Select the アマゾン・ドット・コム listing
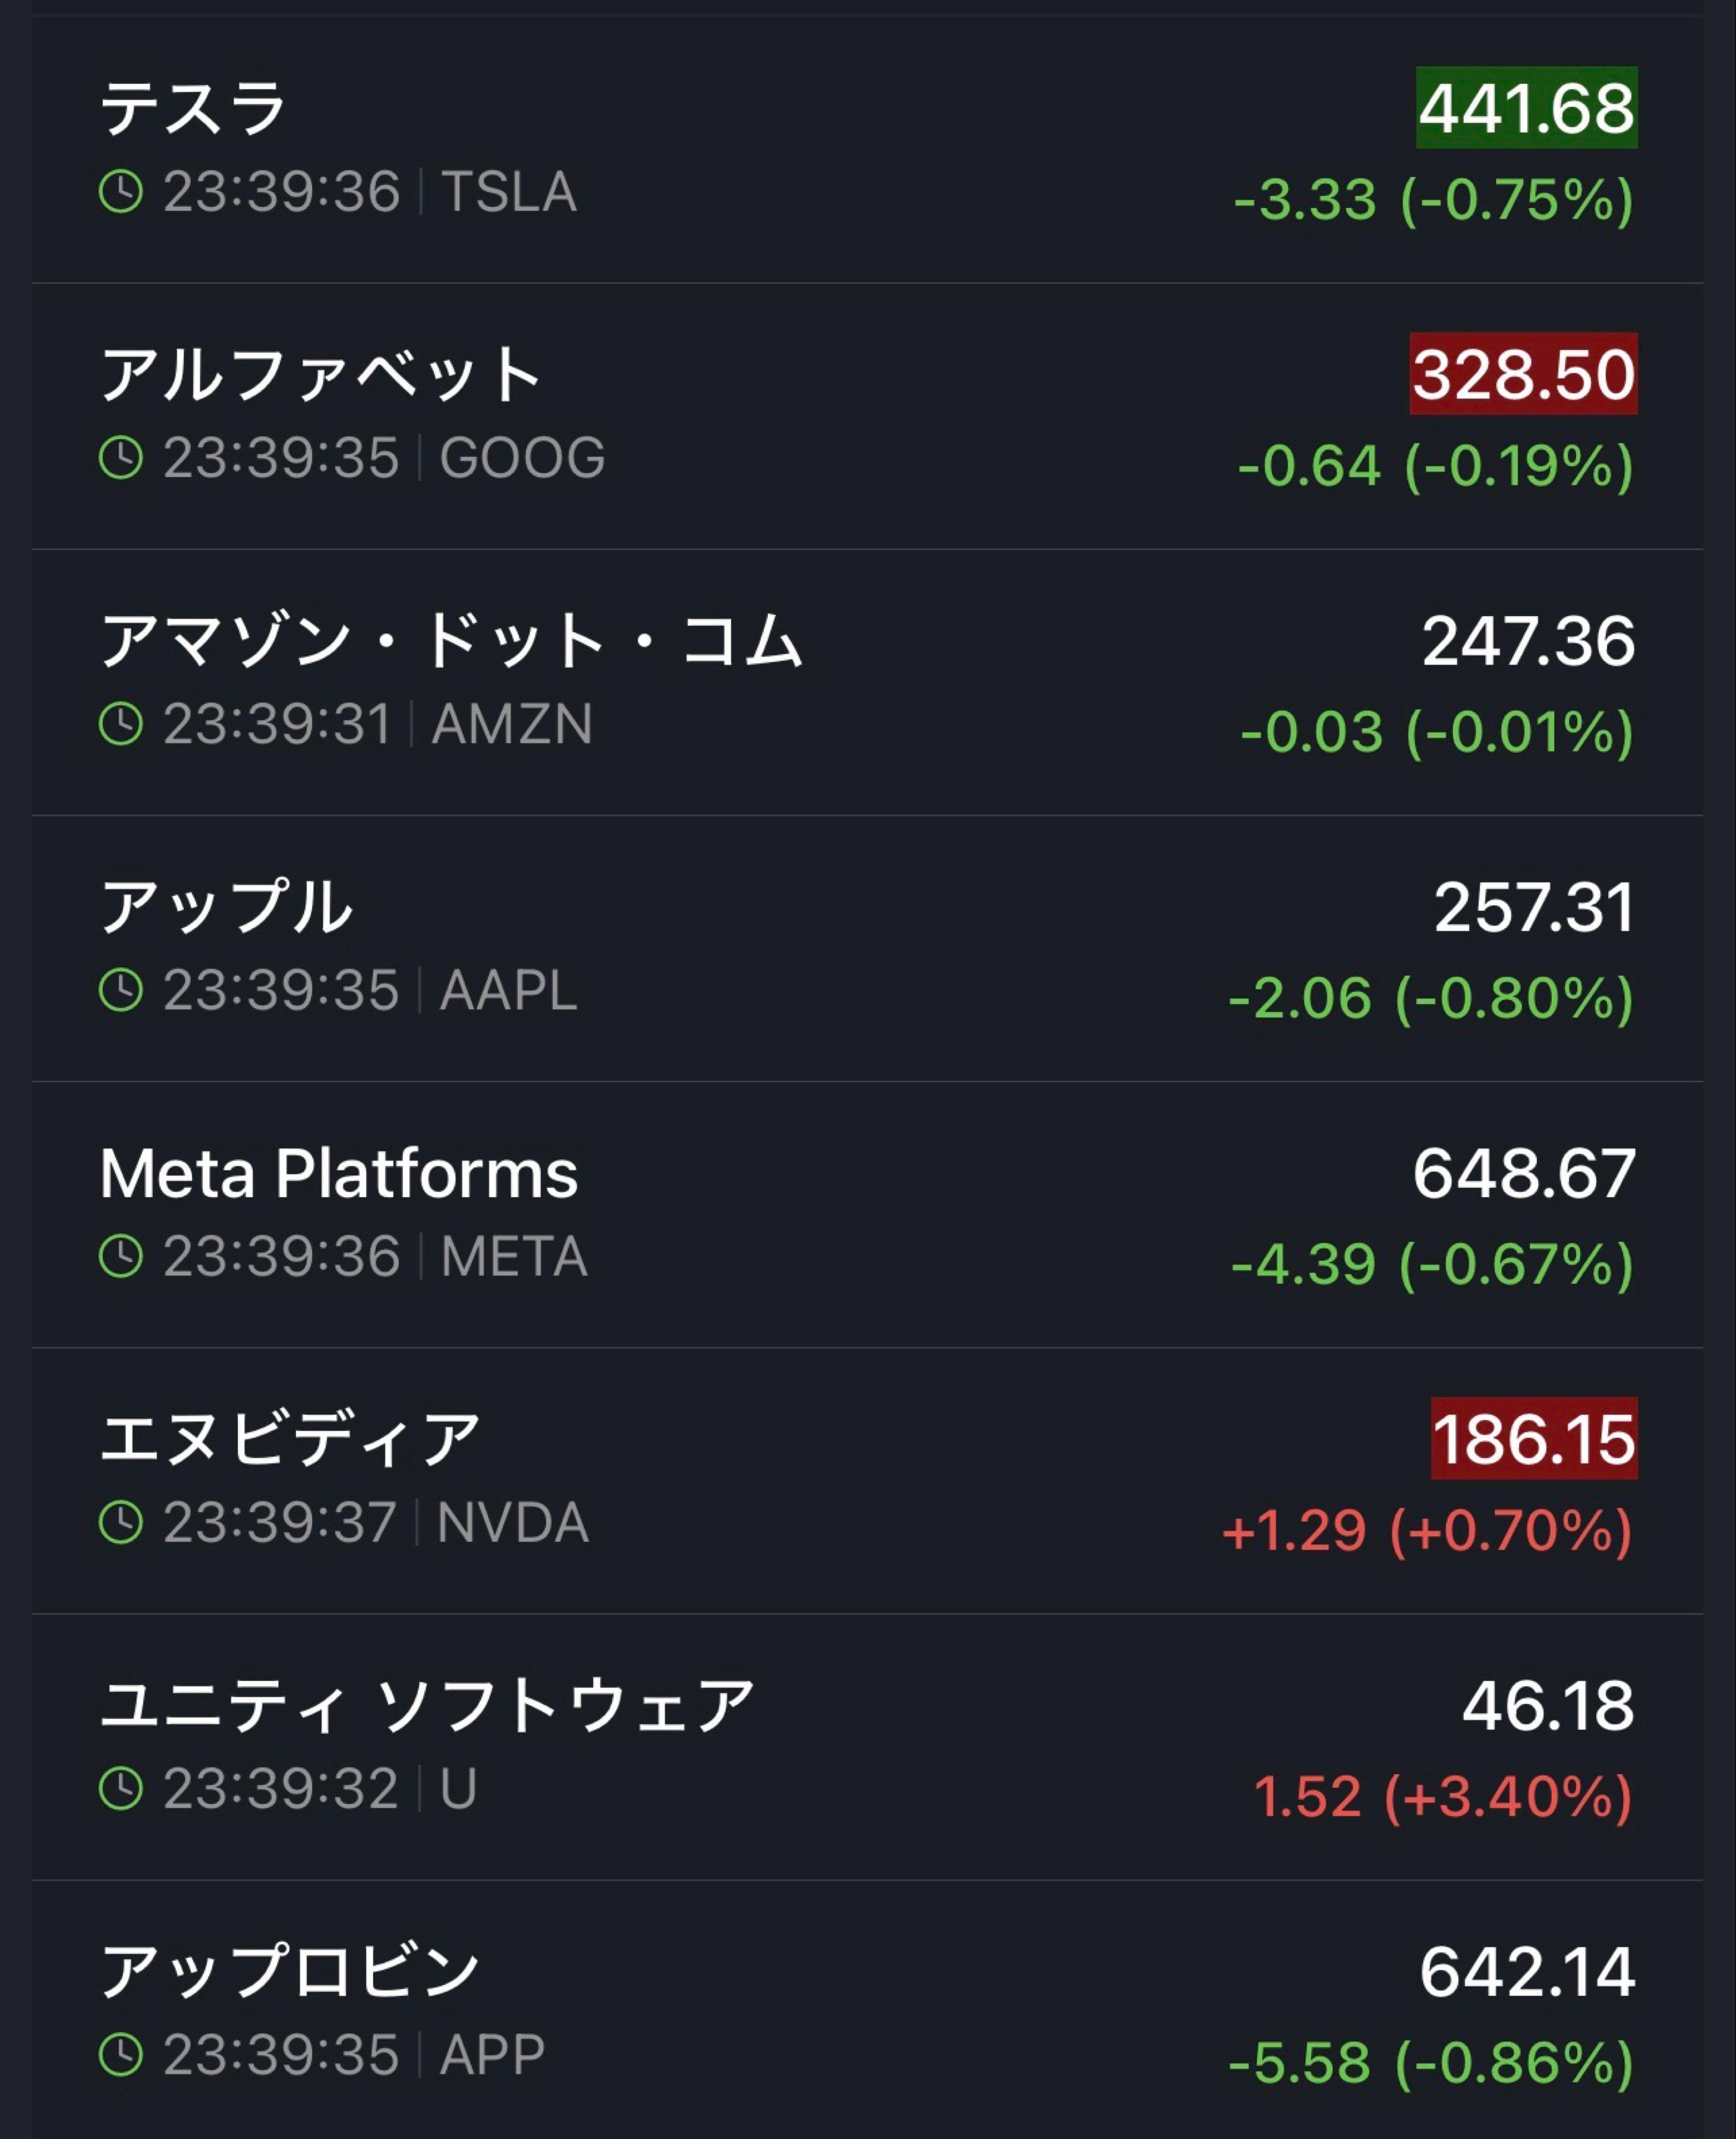Viewport: 1736px width, 2139px height. pyautogui.click(x=451, y=641)
